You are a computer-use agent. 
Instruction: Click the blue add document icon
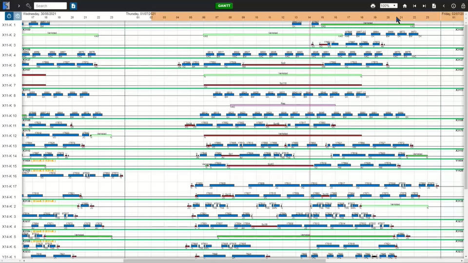[74, 6]
